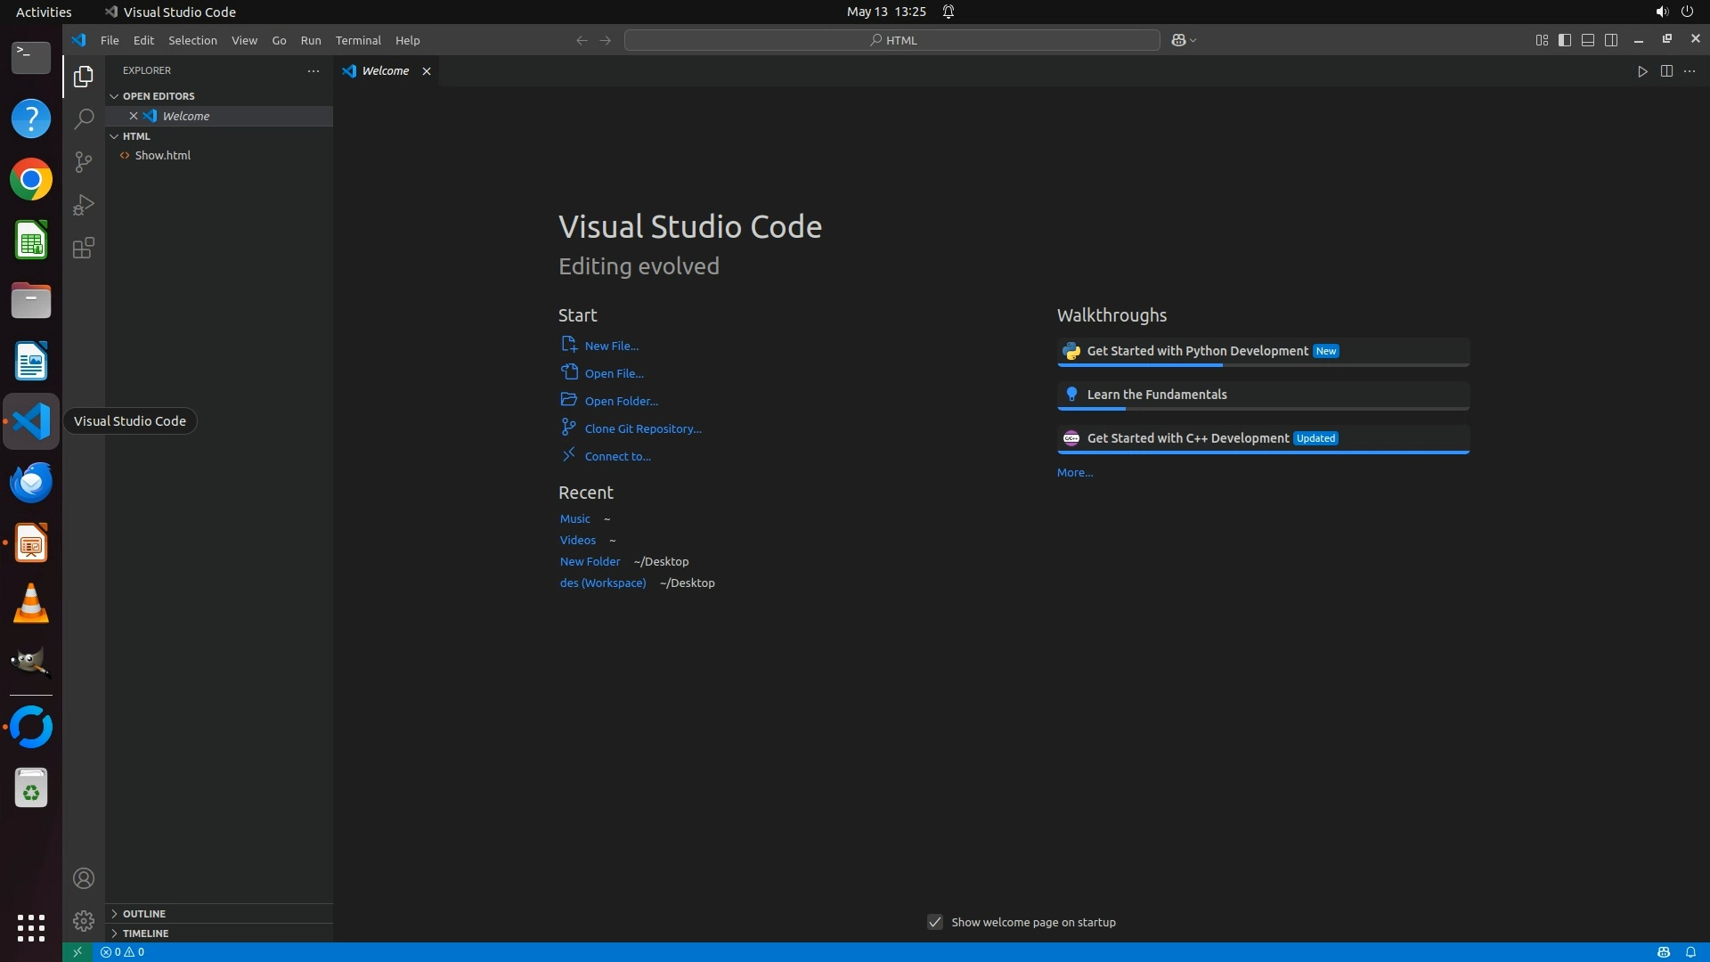This screenshot has height=962, width=1710.
Task: Open the Extensions view
Action: (x=84, y=249)
